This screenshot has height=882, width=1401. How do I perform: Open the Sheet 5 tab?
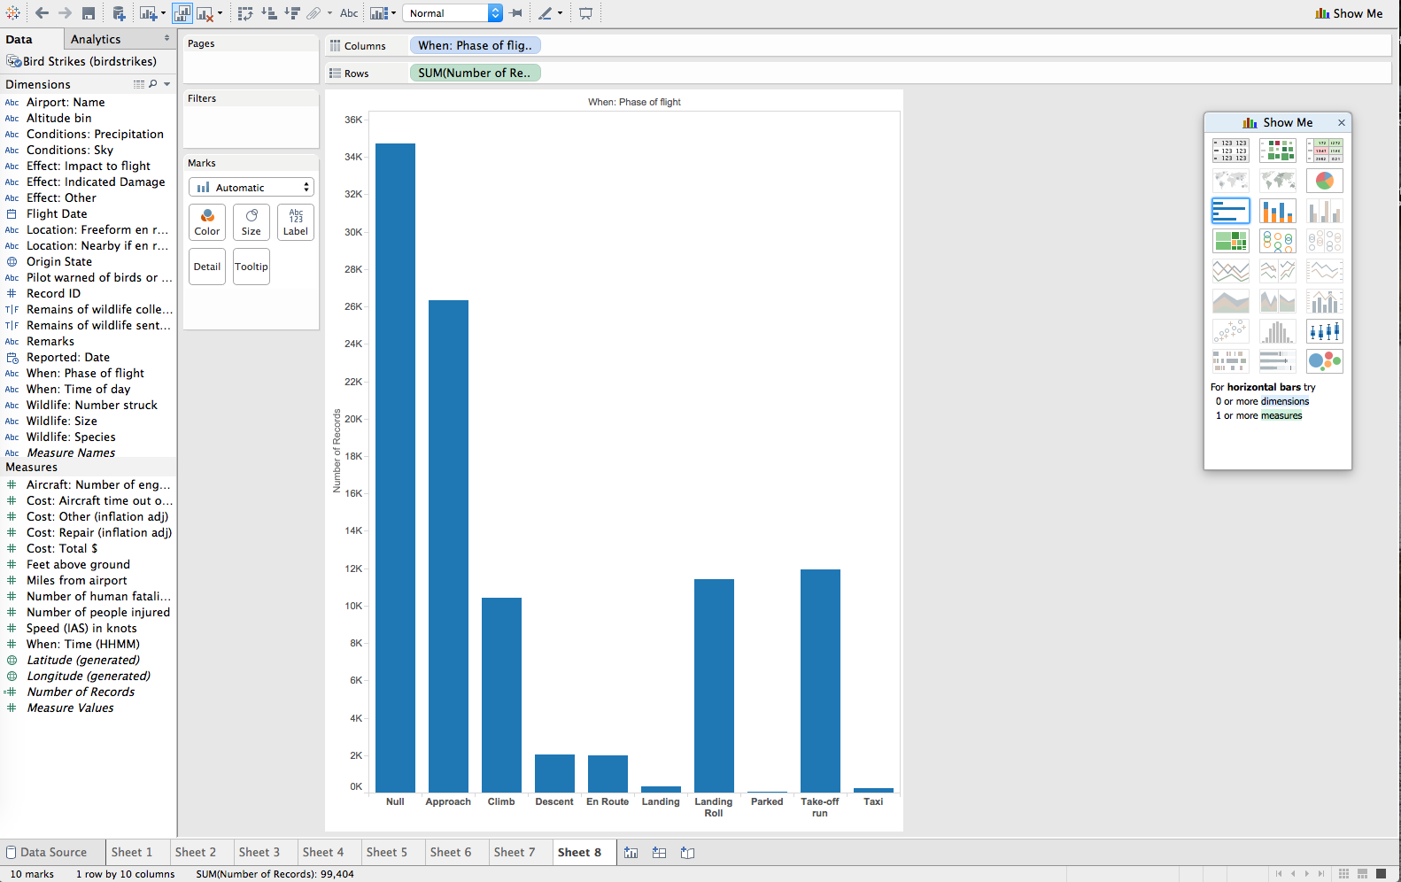click(x=386, y=852)
